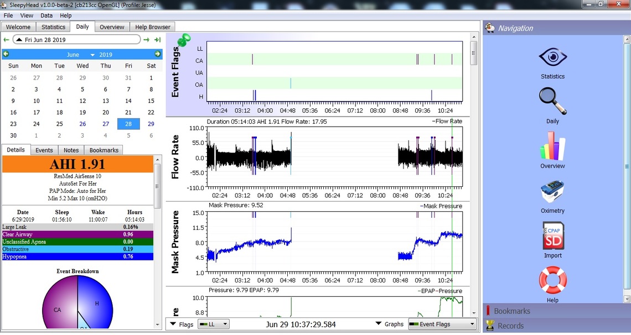Click the EPAP legend label
631x335 pixels.
pos(426,291)
